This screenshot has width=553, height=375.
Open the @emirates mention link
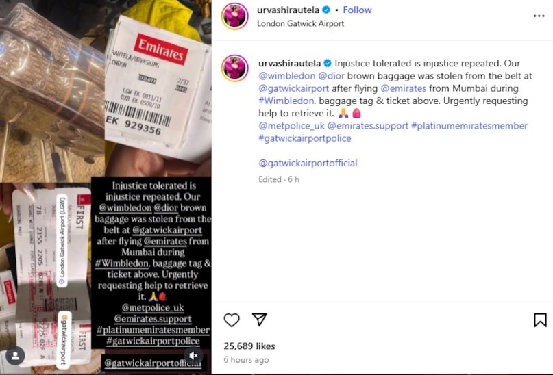click(x=404, y=88)
